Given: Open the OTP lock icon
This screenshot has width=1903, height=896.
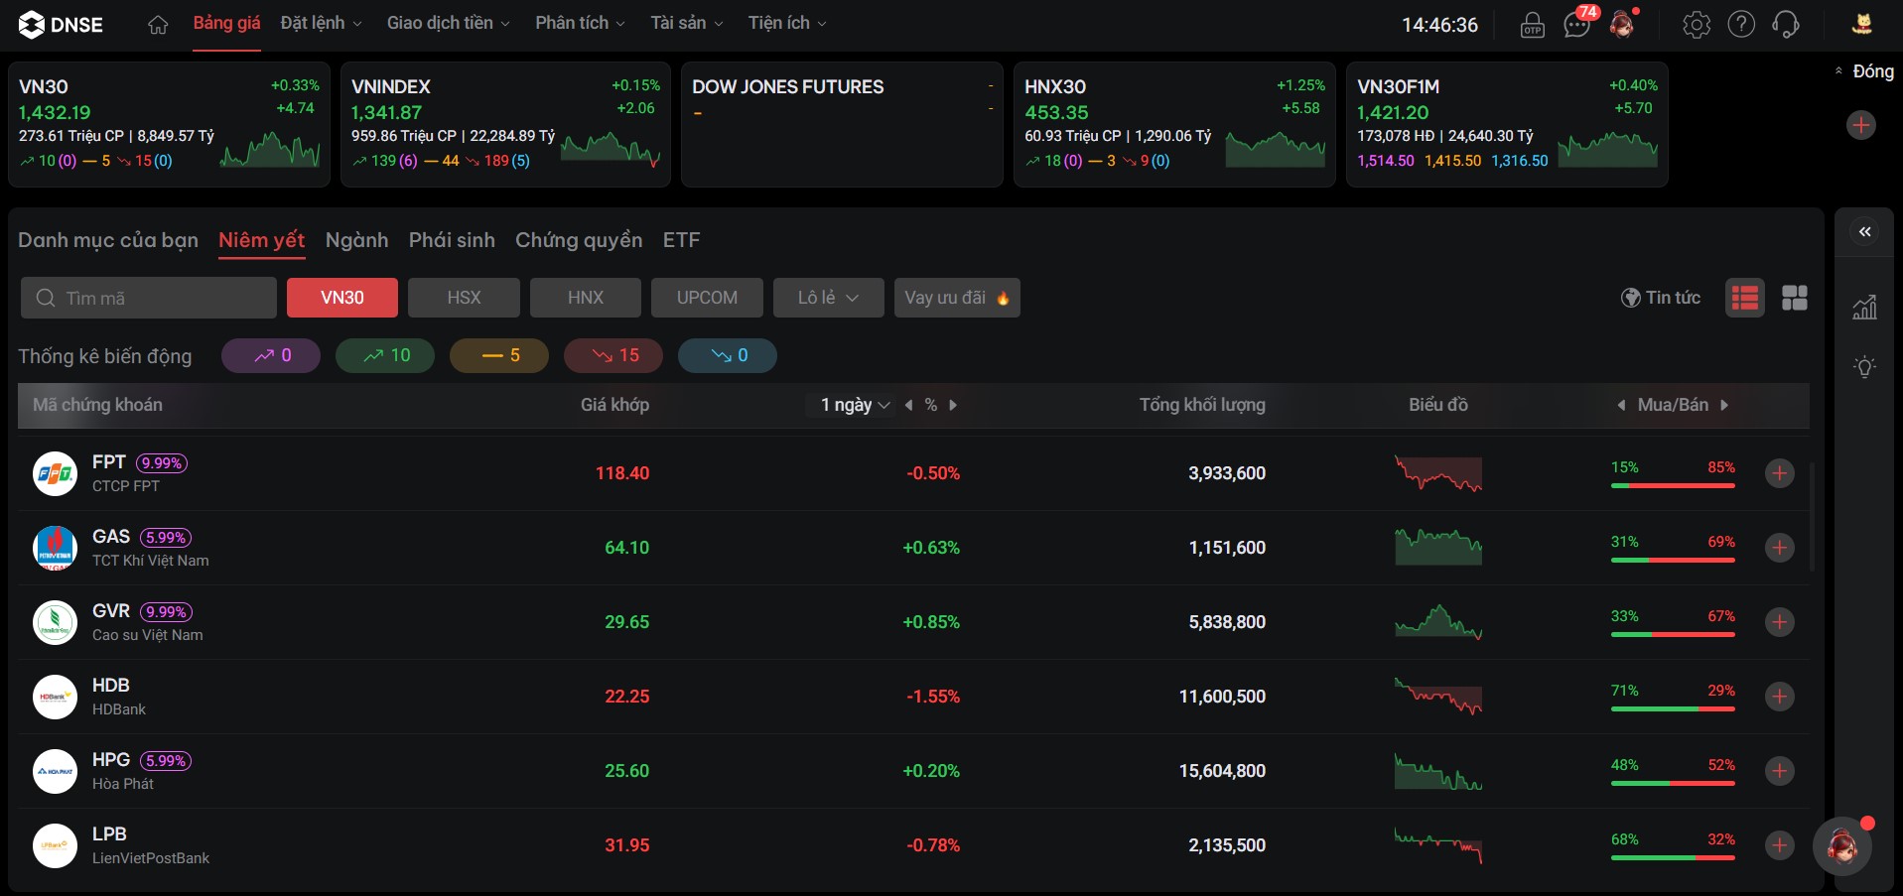Looking at the screenshot, I should point(1533,25).
